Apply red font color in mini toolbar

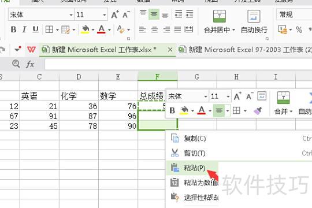pyautogui.click(x=201, y=110)
